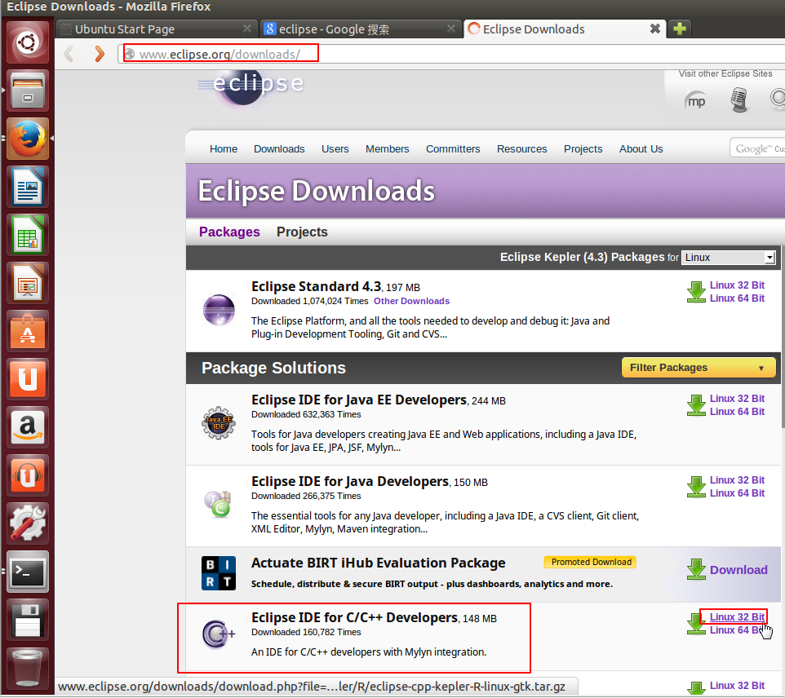Screen dimensions: 785x698
Task: Download Eclipse Standard 4.3 Linux 64 Bit
Action: point(737,298)
